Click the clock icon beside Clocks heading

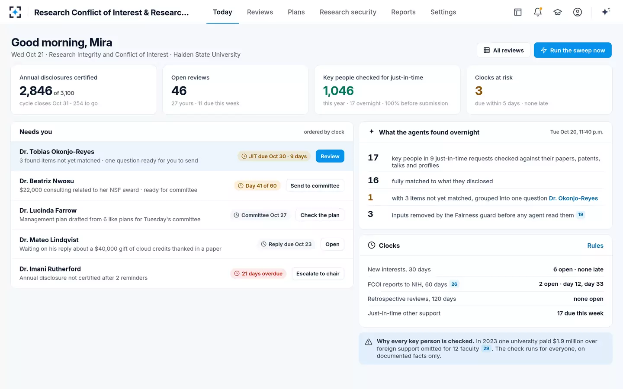pos(372,245)
